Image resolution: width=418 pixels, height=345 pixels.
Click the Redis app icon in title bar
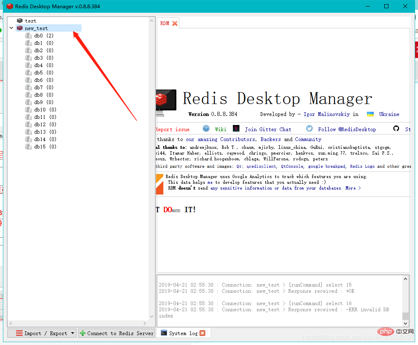pyautogui.click(x=9, y=6)
